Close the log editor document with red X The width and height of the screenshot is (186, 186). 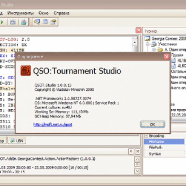pos(139,30)
